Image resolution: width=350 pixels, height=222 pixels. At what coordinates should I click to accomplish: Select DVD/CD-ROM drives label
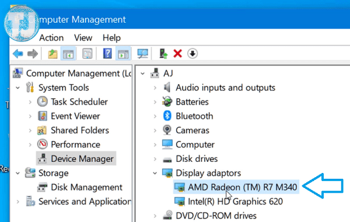pos(216,216)
